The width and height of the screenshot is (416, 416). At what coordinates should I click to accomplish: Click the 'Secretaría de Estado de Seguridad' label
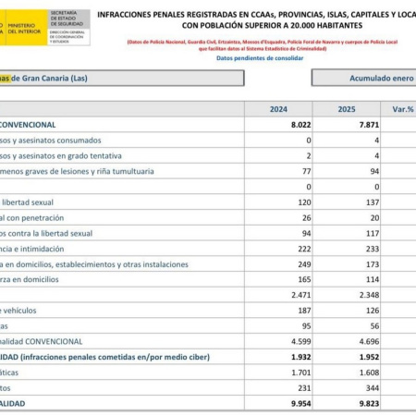click(67, 18)
